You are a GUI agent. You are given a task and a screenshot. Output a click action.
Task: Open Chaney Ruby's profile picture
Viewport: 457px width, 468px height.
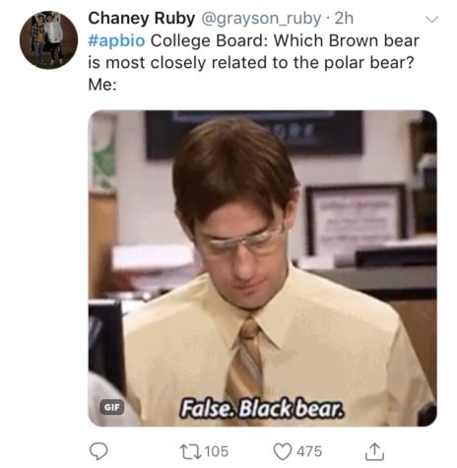pos(48,40)
